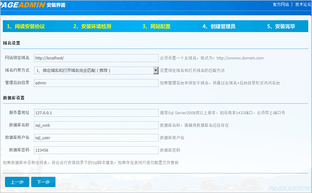Select step 3 网站配置 tab
312x193 pixels.
coord(156,26)
